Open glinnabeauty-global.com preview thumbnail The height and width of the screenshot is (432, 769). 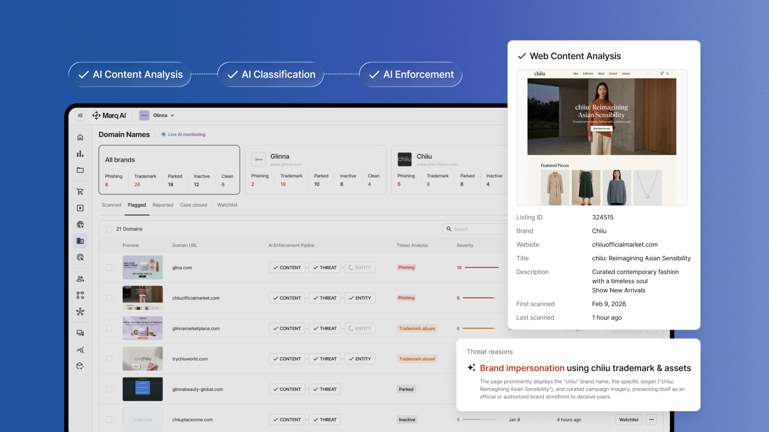[x=143, y=389]
